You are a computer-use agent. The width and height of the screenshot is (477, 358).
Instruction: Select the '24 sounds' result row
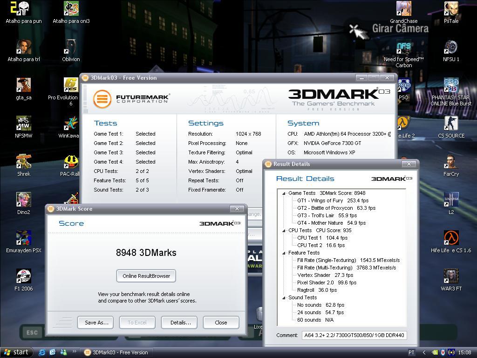[x=320, y=313]
